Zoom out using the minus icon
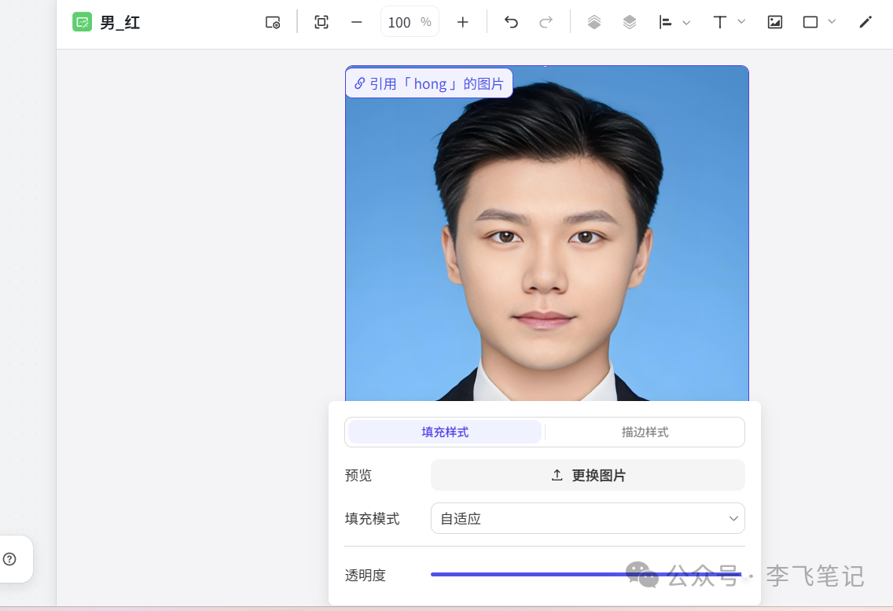The height and width of the screenshot is (611, 893). pos(356,22)
